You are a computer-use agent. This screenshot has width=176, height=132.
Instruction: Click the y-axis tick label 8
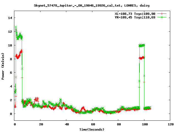tap(11, 59)
